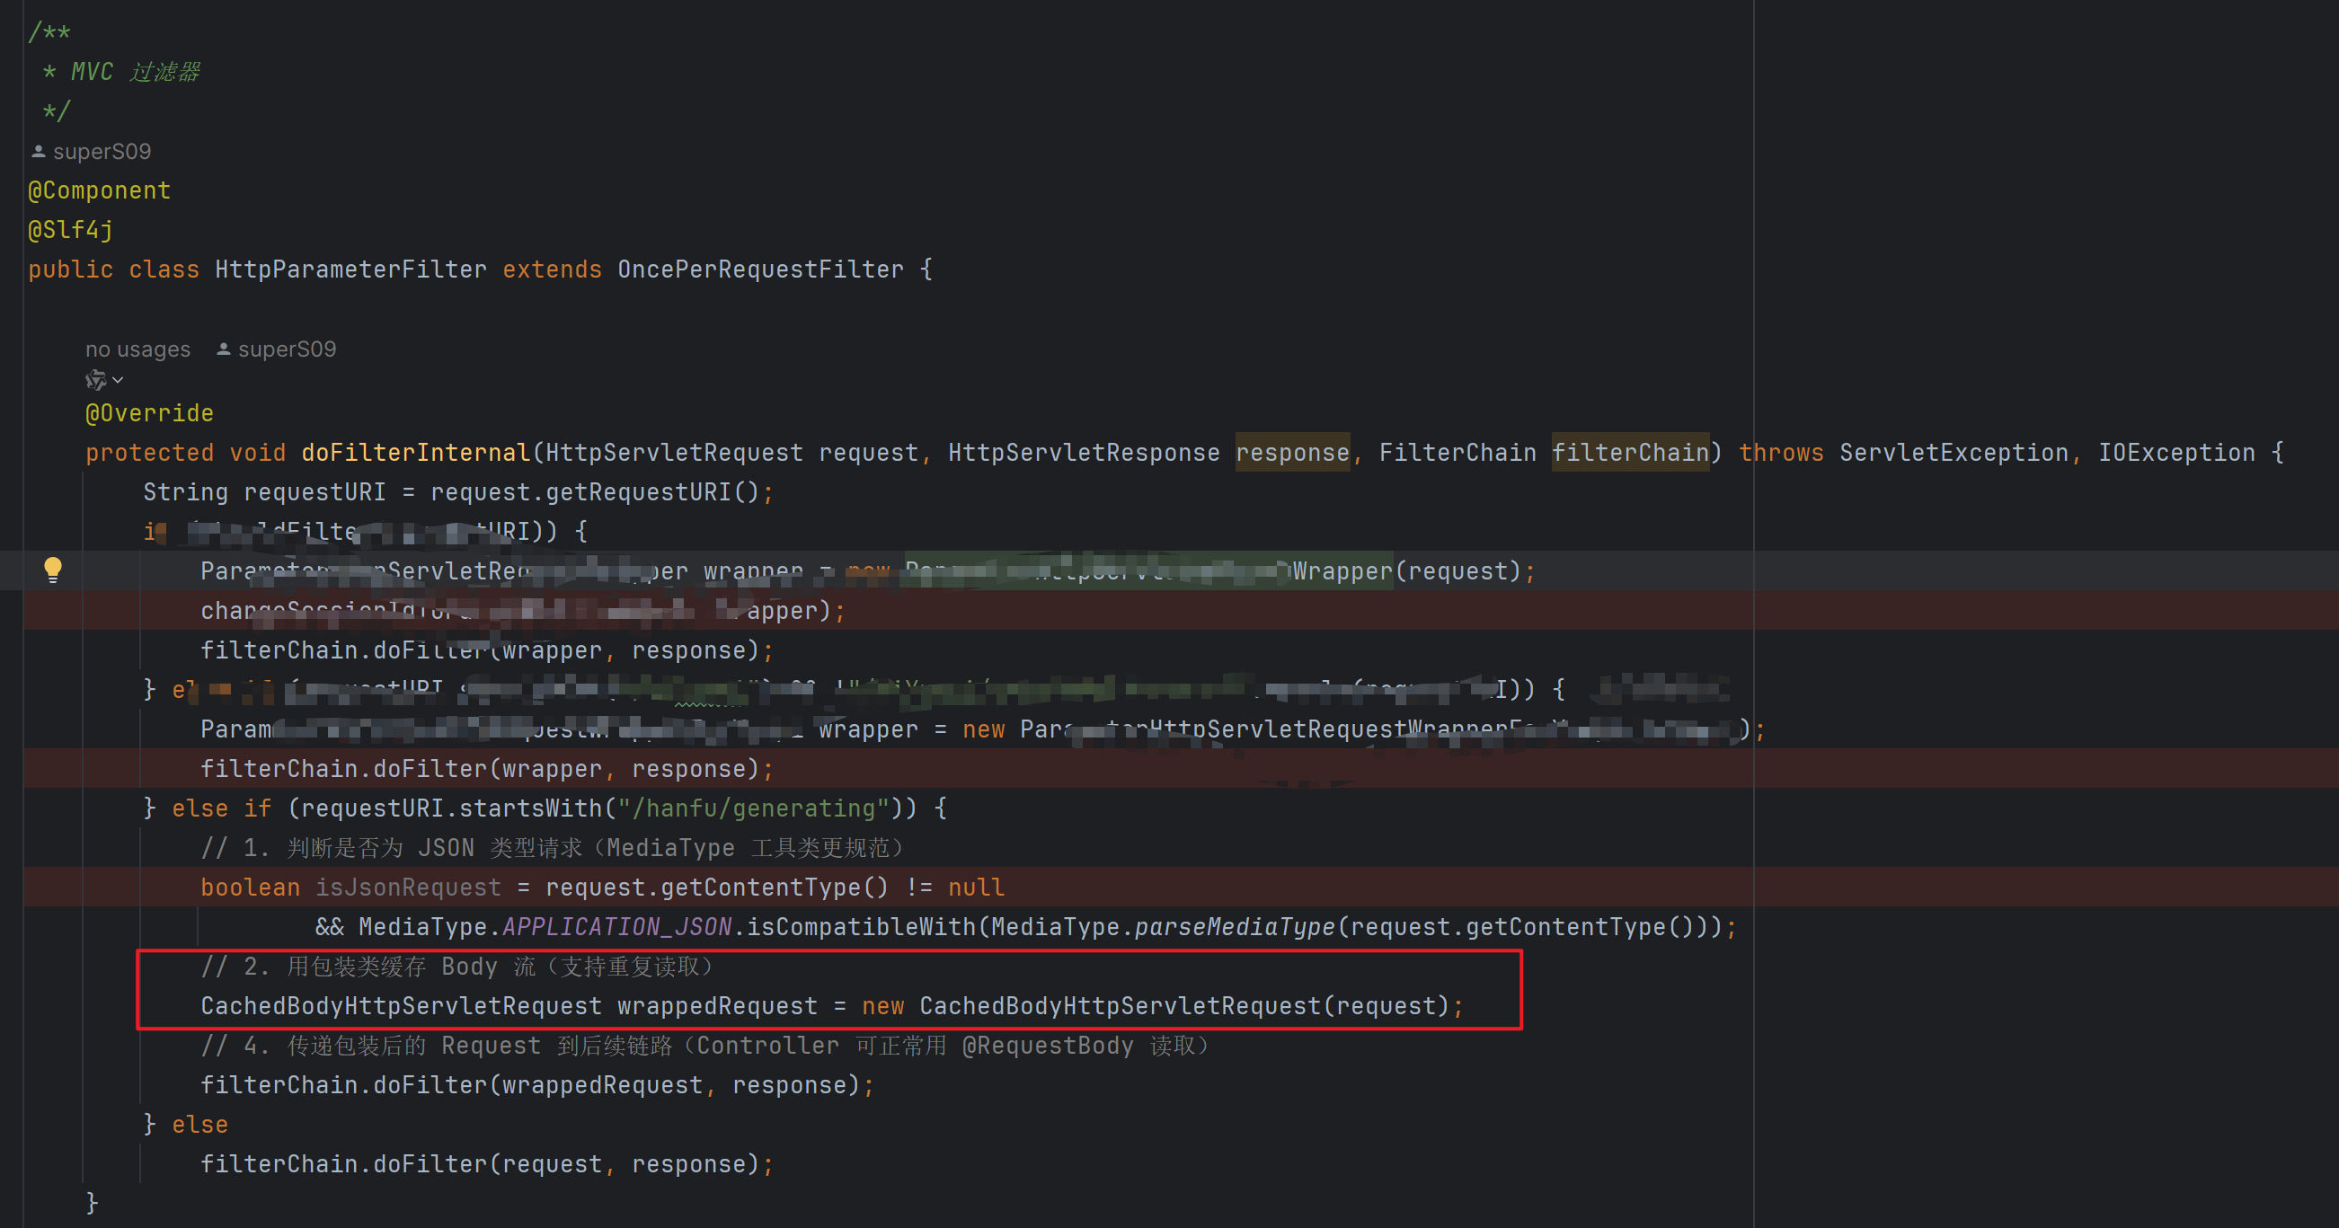The width and height of the screenshot is (2339, 1228).
Task: Click the 'no usages' inlay hint
Action: coord(138,349)
